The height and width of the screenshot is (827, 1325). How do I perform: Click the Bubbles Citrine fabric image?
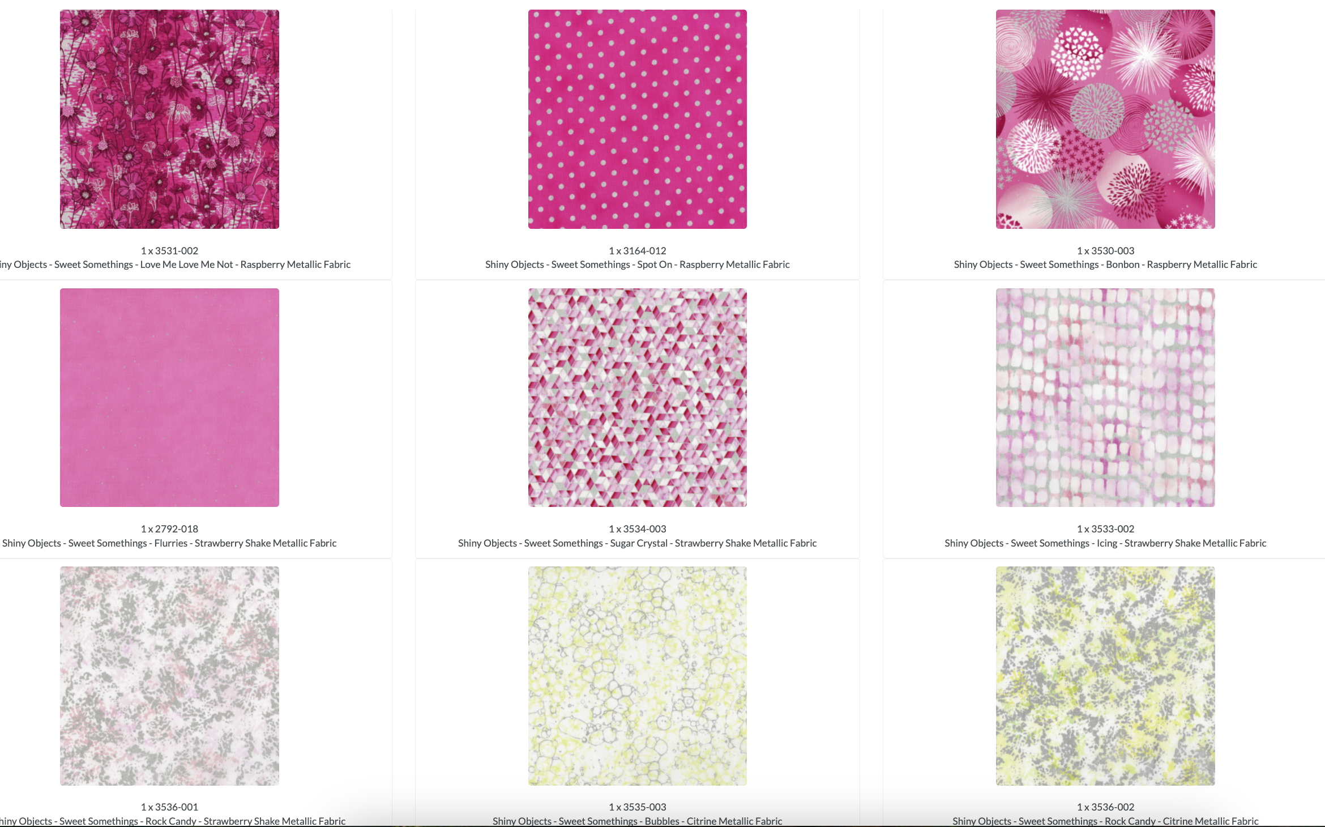[637, 675]
